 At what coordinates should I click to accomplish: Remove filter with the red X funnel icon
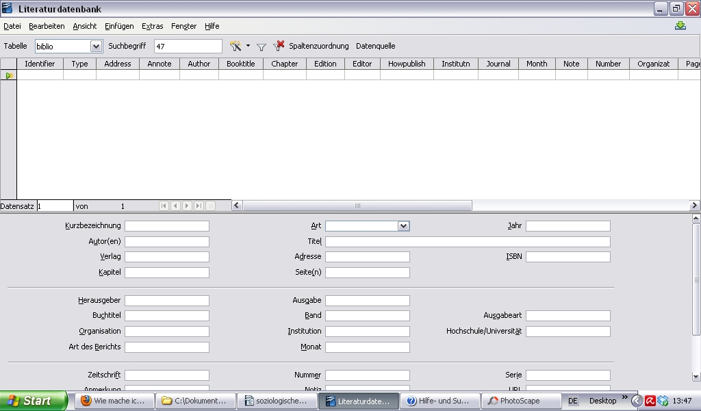(278, 46)
